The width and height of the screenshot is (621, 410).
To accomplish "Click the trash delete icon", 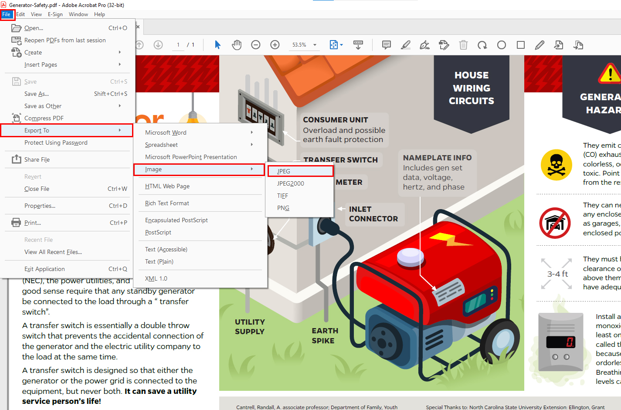I will coord(463,45).
